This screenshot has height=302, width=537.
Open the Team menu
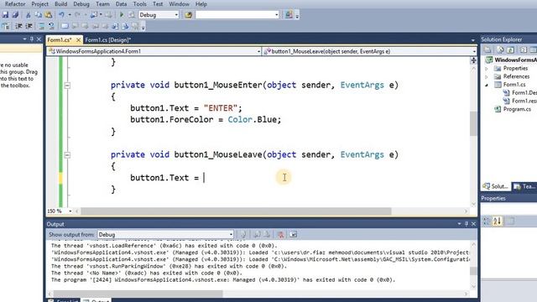102,4
